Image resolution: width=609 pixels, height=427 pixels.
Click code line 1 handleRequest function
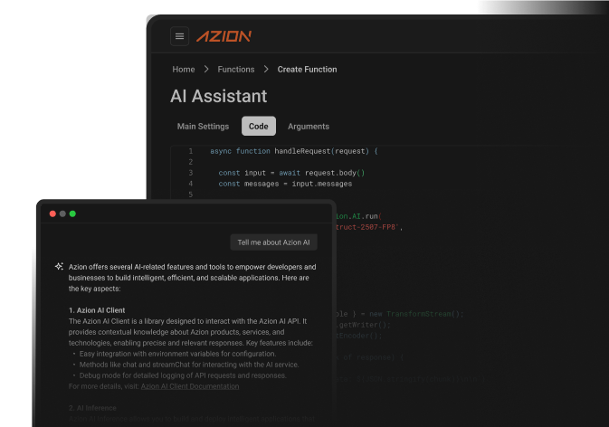[x=294, y=151]
